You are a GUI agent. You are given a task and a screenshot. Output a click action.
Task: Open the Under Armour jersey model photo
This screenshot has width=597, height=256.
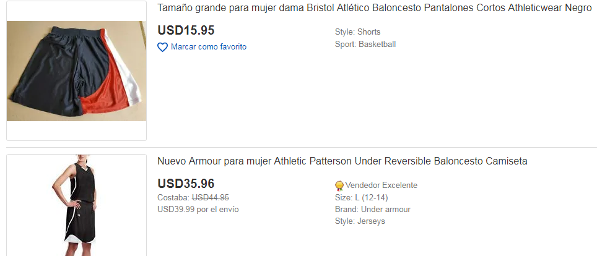[77, 205]
